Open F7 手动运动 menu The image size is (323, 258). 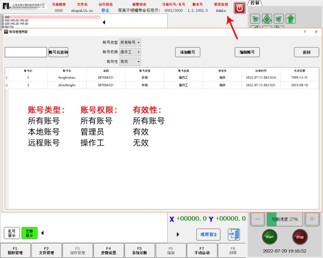pyautogui.click(x=202, y=251)
